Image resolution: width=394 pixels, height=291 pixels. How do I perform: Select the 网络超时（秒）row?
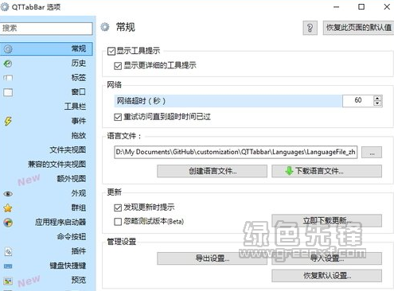[x=228, y=101]
